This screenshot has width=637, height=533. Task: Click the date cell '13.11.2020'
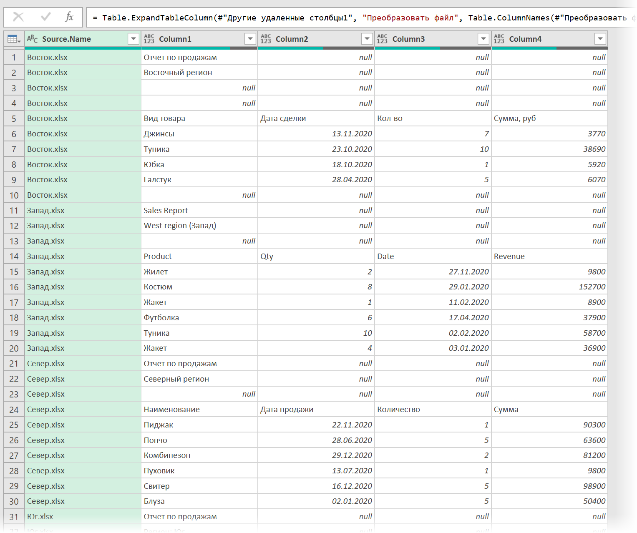316,134
